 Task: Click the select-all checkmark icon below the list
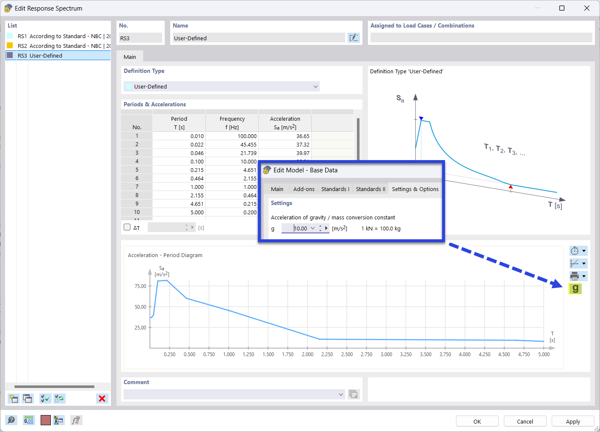click(x=45, y=398)
